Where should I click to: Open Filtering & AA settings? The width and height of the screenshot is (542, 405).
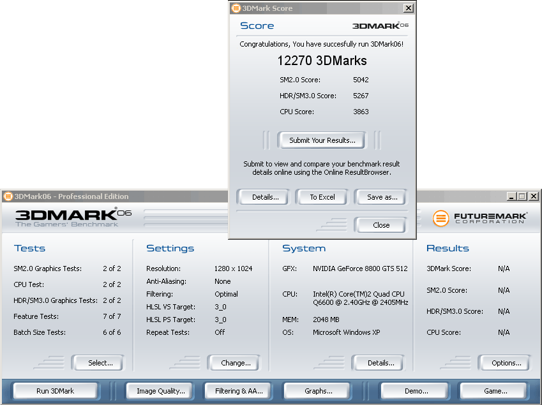(239, 391)
